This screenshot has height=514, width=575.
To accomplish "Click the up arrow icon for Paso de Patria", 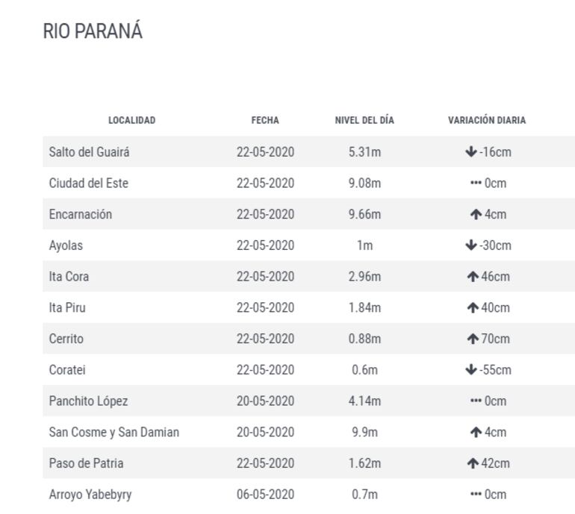I will pos(472,464).
